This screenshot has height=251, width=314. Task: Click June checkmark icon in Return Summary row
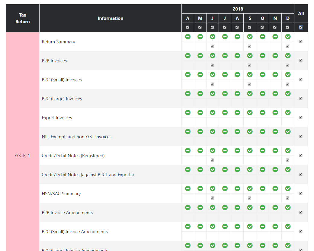point(213,37)
